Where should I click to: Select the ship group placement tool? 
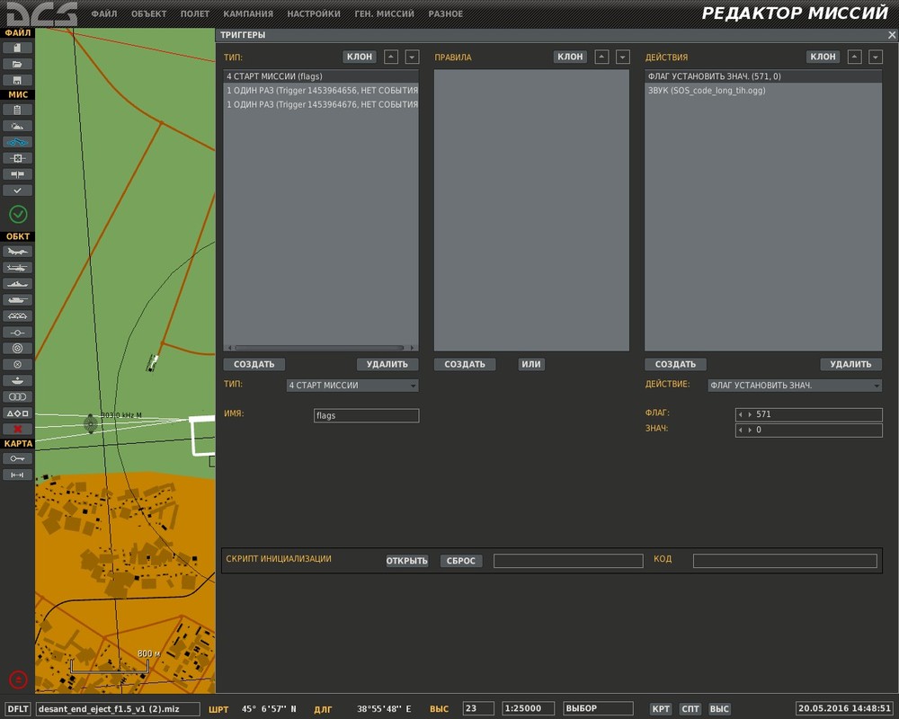pyautogui.click(x=18, y=284)
